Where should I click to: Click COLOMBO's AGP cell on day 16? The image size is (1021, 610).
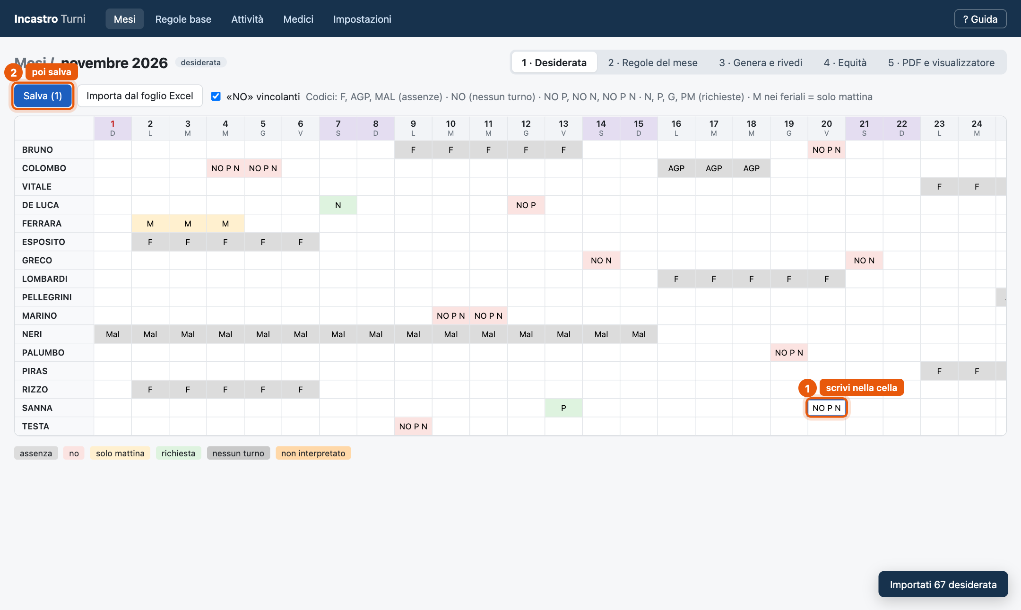(x=676, y=168)
